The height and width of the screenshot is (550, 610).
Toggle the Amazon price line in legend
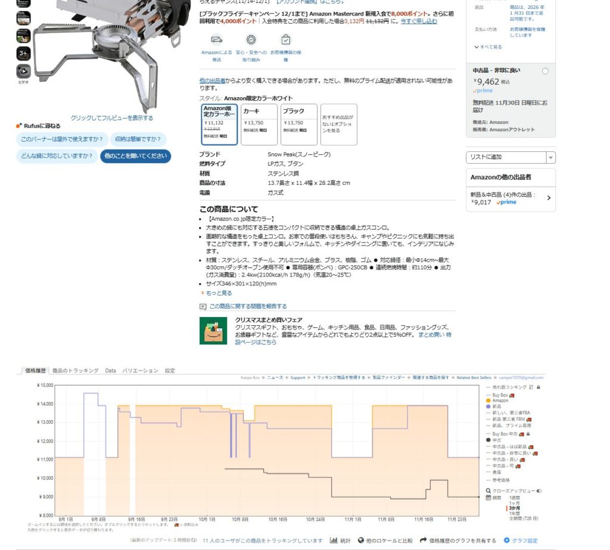point(500,400)
